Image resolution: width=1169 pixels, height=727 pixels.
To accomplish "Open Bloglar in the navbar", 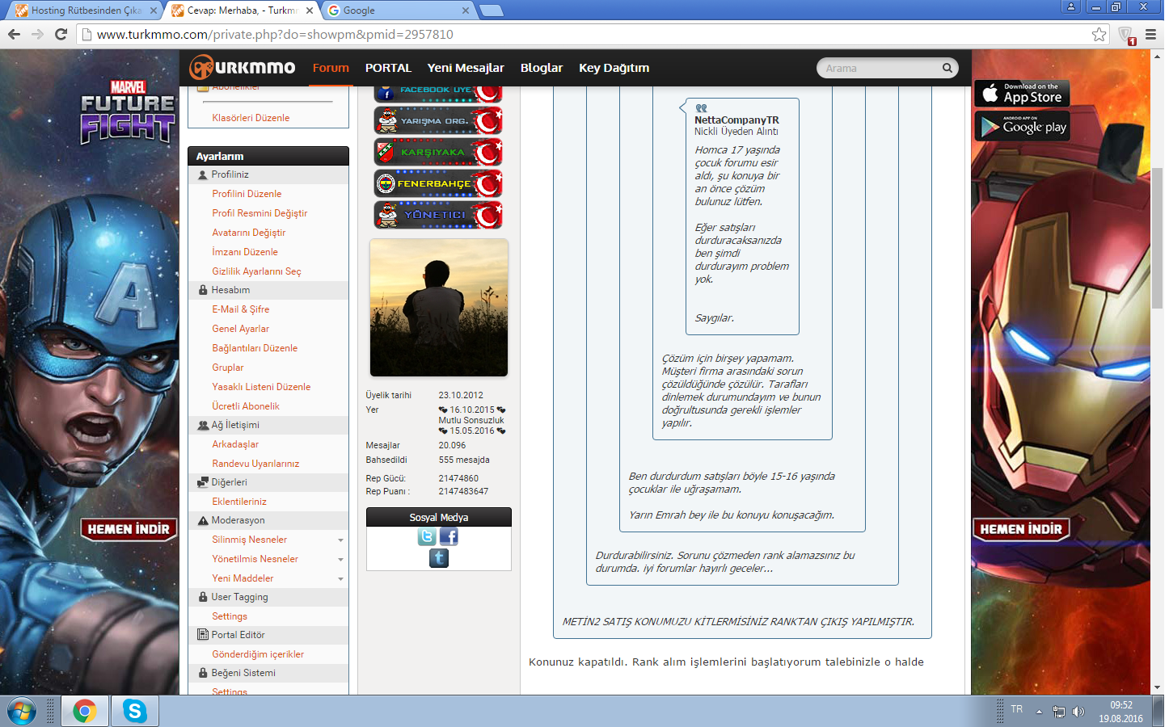I will [542, 68].
